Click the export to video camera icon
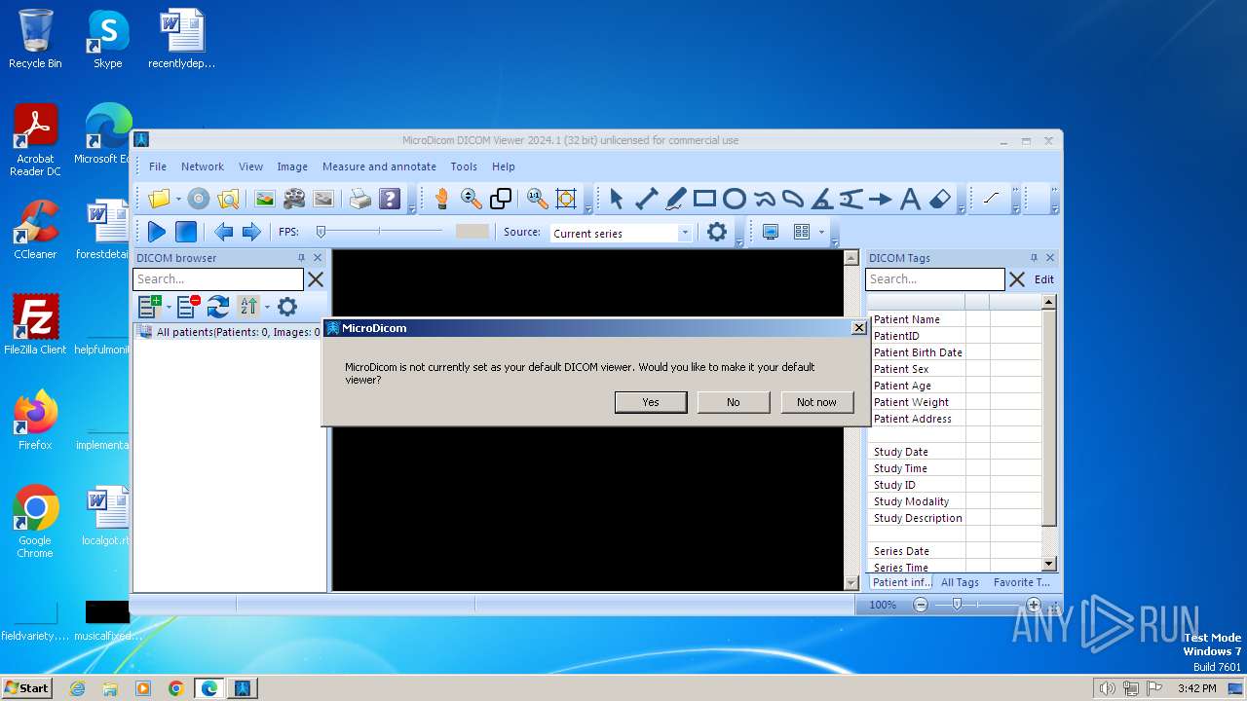 click(294, 199)
